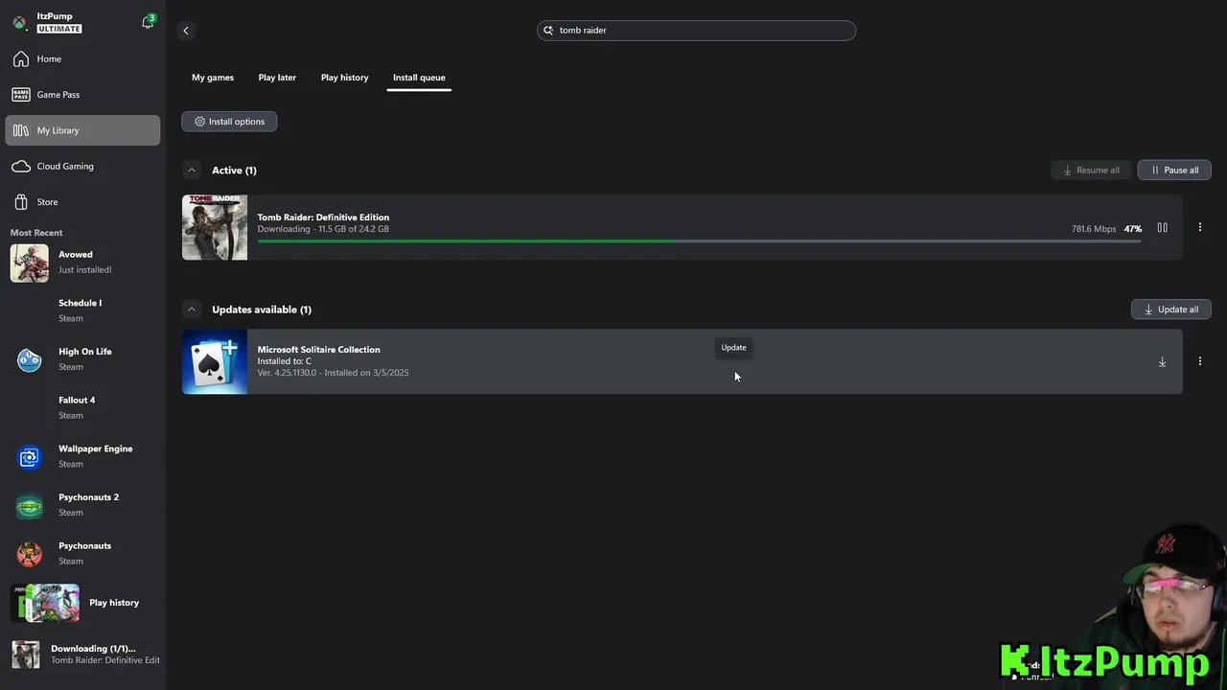Open more options for Tomb Raider
Screen dimensions: 1227x690
(1199, 228)
